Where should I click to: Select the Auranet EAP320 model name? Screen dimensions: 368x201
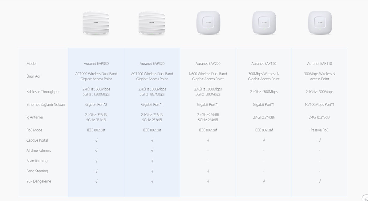152,64
